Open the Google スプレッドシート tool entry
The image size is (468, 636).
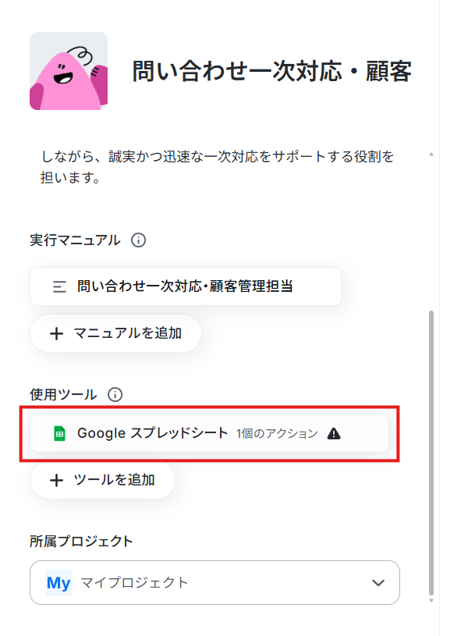pos(209,433)
